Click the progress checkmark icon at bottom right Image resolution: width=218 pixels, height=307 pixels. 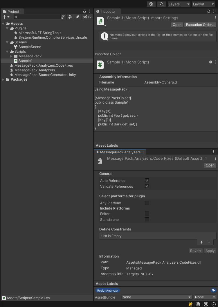(214, 304)
